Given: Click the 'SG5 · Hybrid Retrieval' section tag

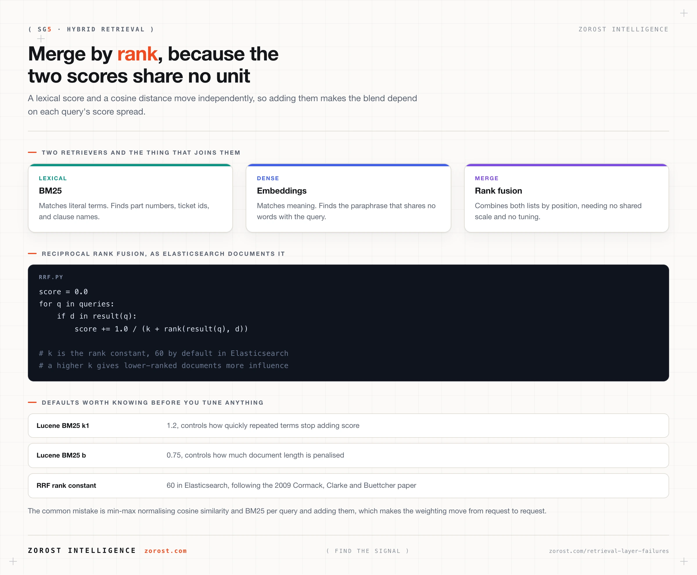Looking at the screenshot, I should point(91,29).
